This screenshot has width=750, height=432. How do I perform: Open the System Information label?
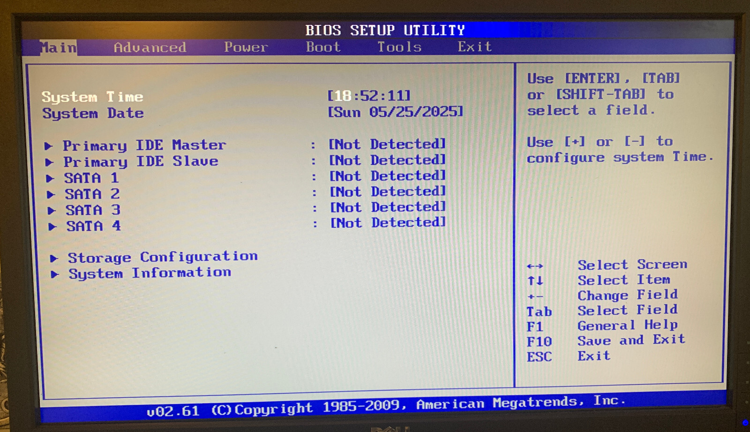[x=150, y=273]
